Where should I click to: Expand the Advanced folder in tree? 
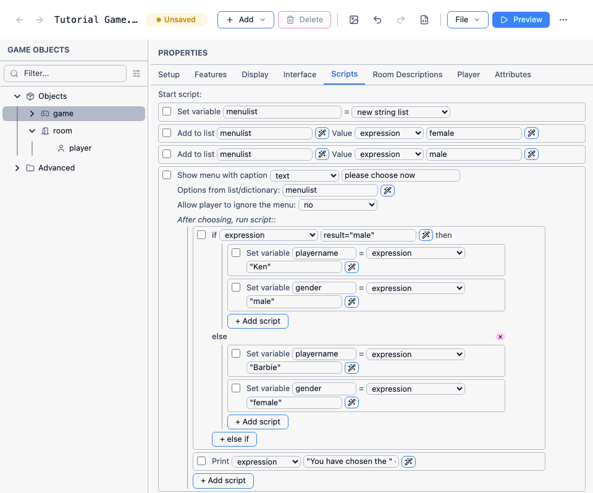click(17, 167)
